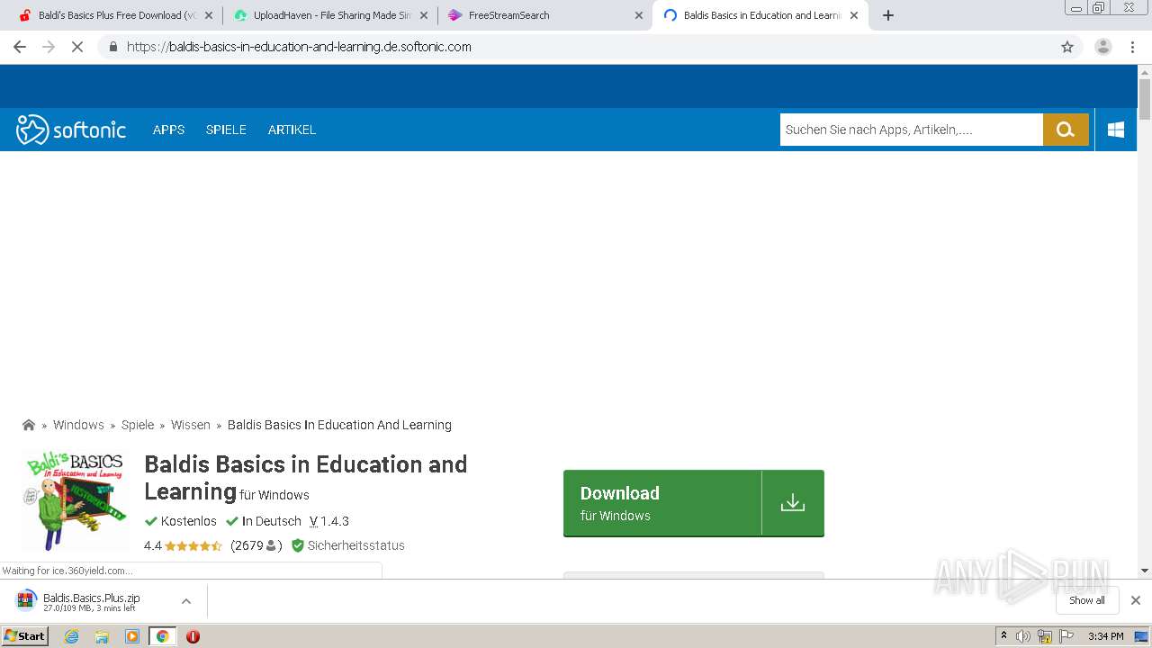Click the red Opera-style taskbar icon

[193, 636]
